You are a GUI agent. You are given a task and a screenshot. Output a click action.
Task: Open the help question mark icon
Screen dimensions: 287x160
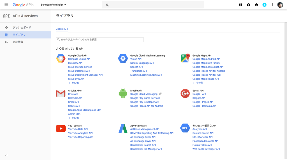(x=256, y=5)
